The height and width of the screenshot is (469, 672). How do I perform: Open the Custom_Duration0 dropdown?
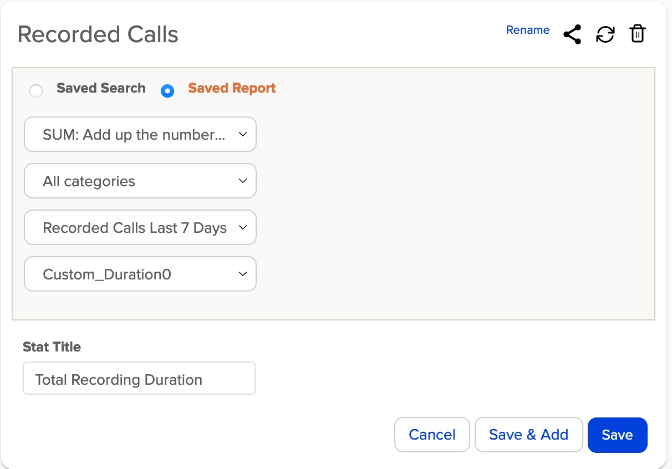click(140, 274)
